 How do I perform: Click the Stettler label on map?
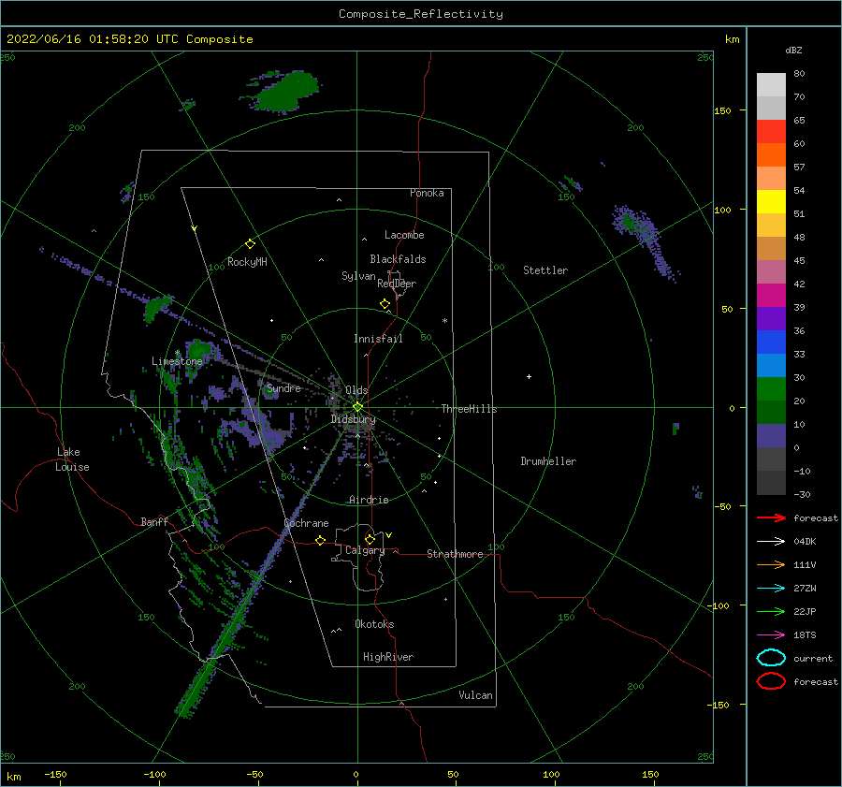[x=545, y=270]
